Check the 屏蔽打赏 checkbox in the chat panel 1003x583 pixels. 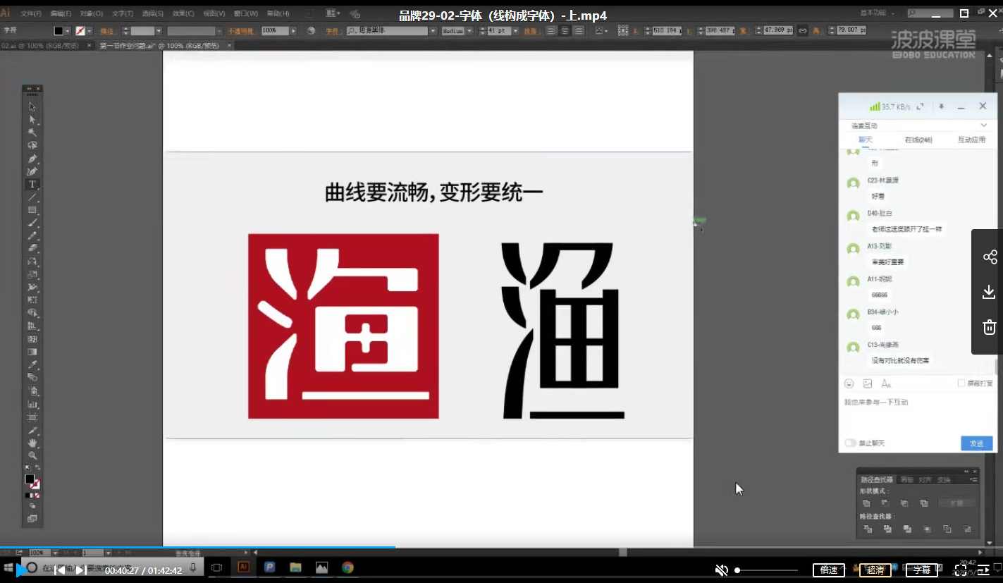click(961, 383)
